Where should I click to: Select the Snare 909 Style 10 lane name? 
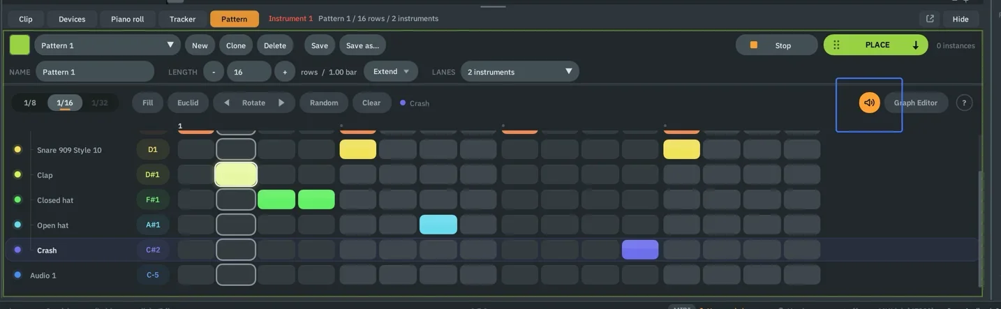tap(69, 150)
